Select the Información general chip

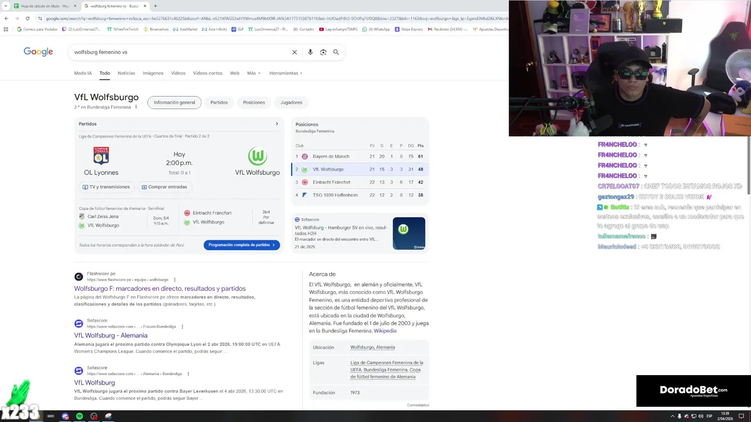[174, 103]
